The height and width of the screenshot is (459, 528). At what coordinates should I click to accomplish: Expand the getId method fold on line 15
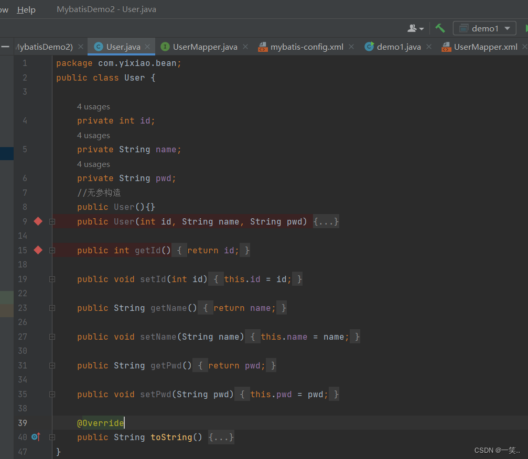point(52,250)
